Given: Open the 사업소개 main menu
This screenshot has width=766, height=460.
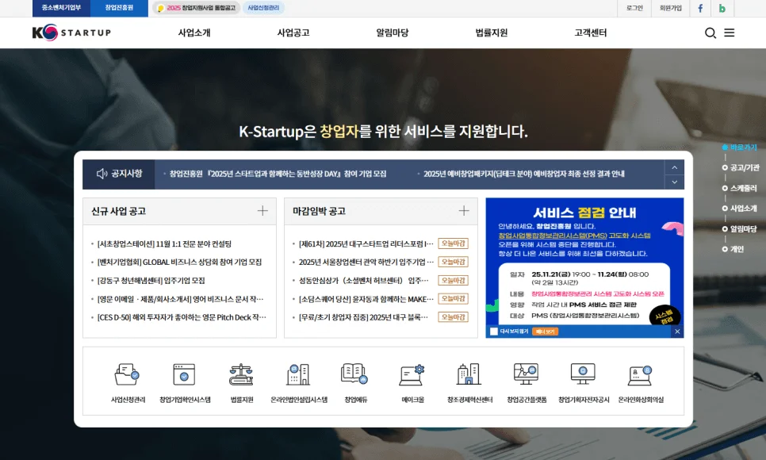Looking at the screenshot, I should pyautogui.click(x=194, y=33).
